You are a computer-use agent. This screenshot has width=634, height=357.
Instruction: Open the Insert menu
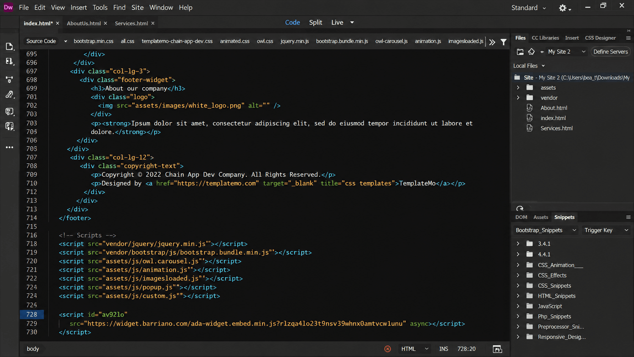(78, 8)
